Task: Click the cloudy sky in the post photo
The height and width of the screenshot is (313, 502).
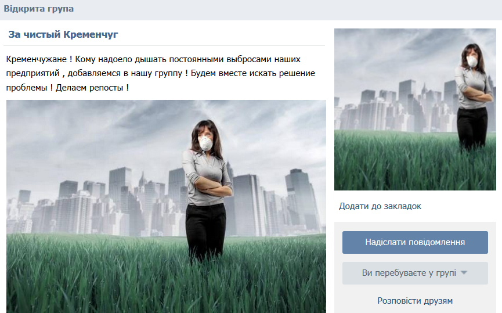Action: point(96,135)
